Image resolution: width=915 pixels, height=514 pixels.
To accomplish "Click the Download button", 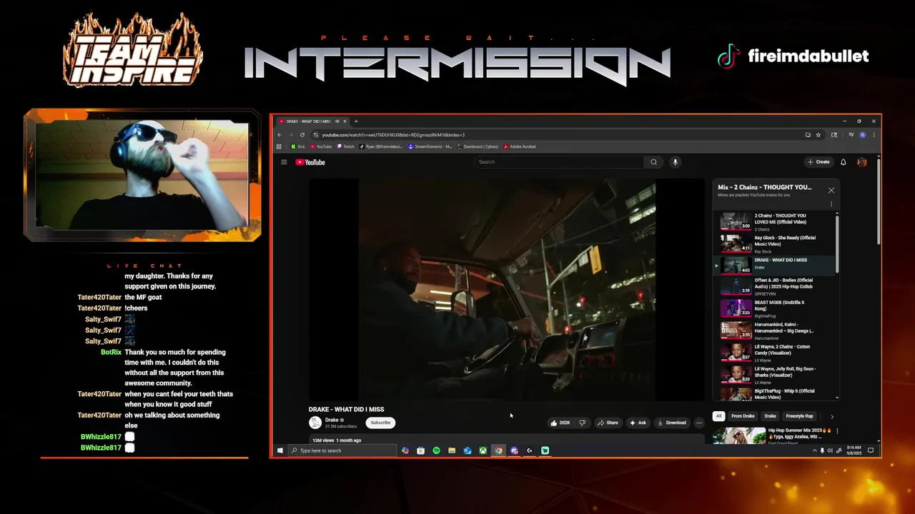I will [672, 423].
